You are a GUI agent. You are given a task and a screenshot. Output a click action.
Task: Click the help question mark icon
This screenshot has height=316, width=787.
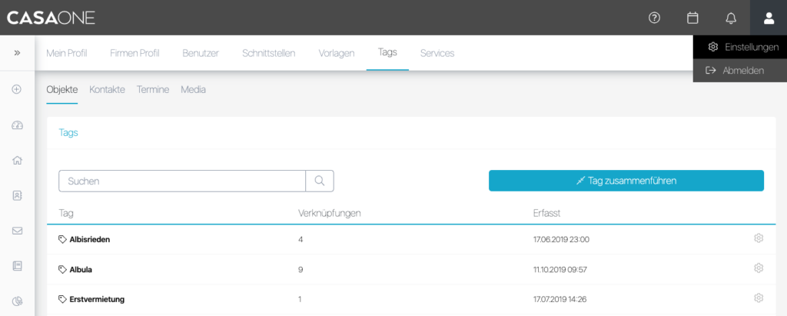point(655,18)
